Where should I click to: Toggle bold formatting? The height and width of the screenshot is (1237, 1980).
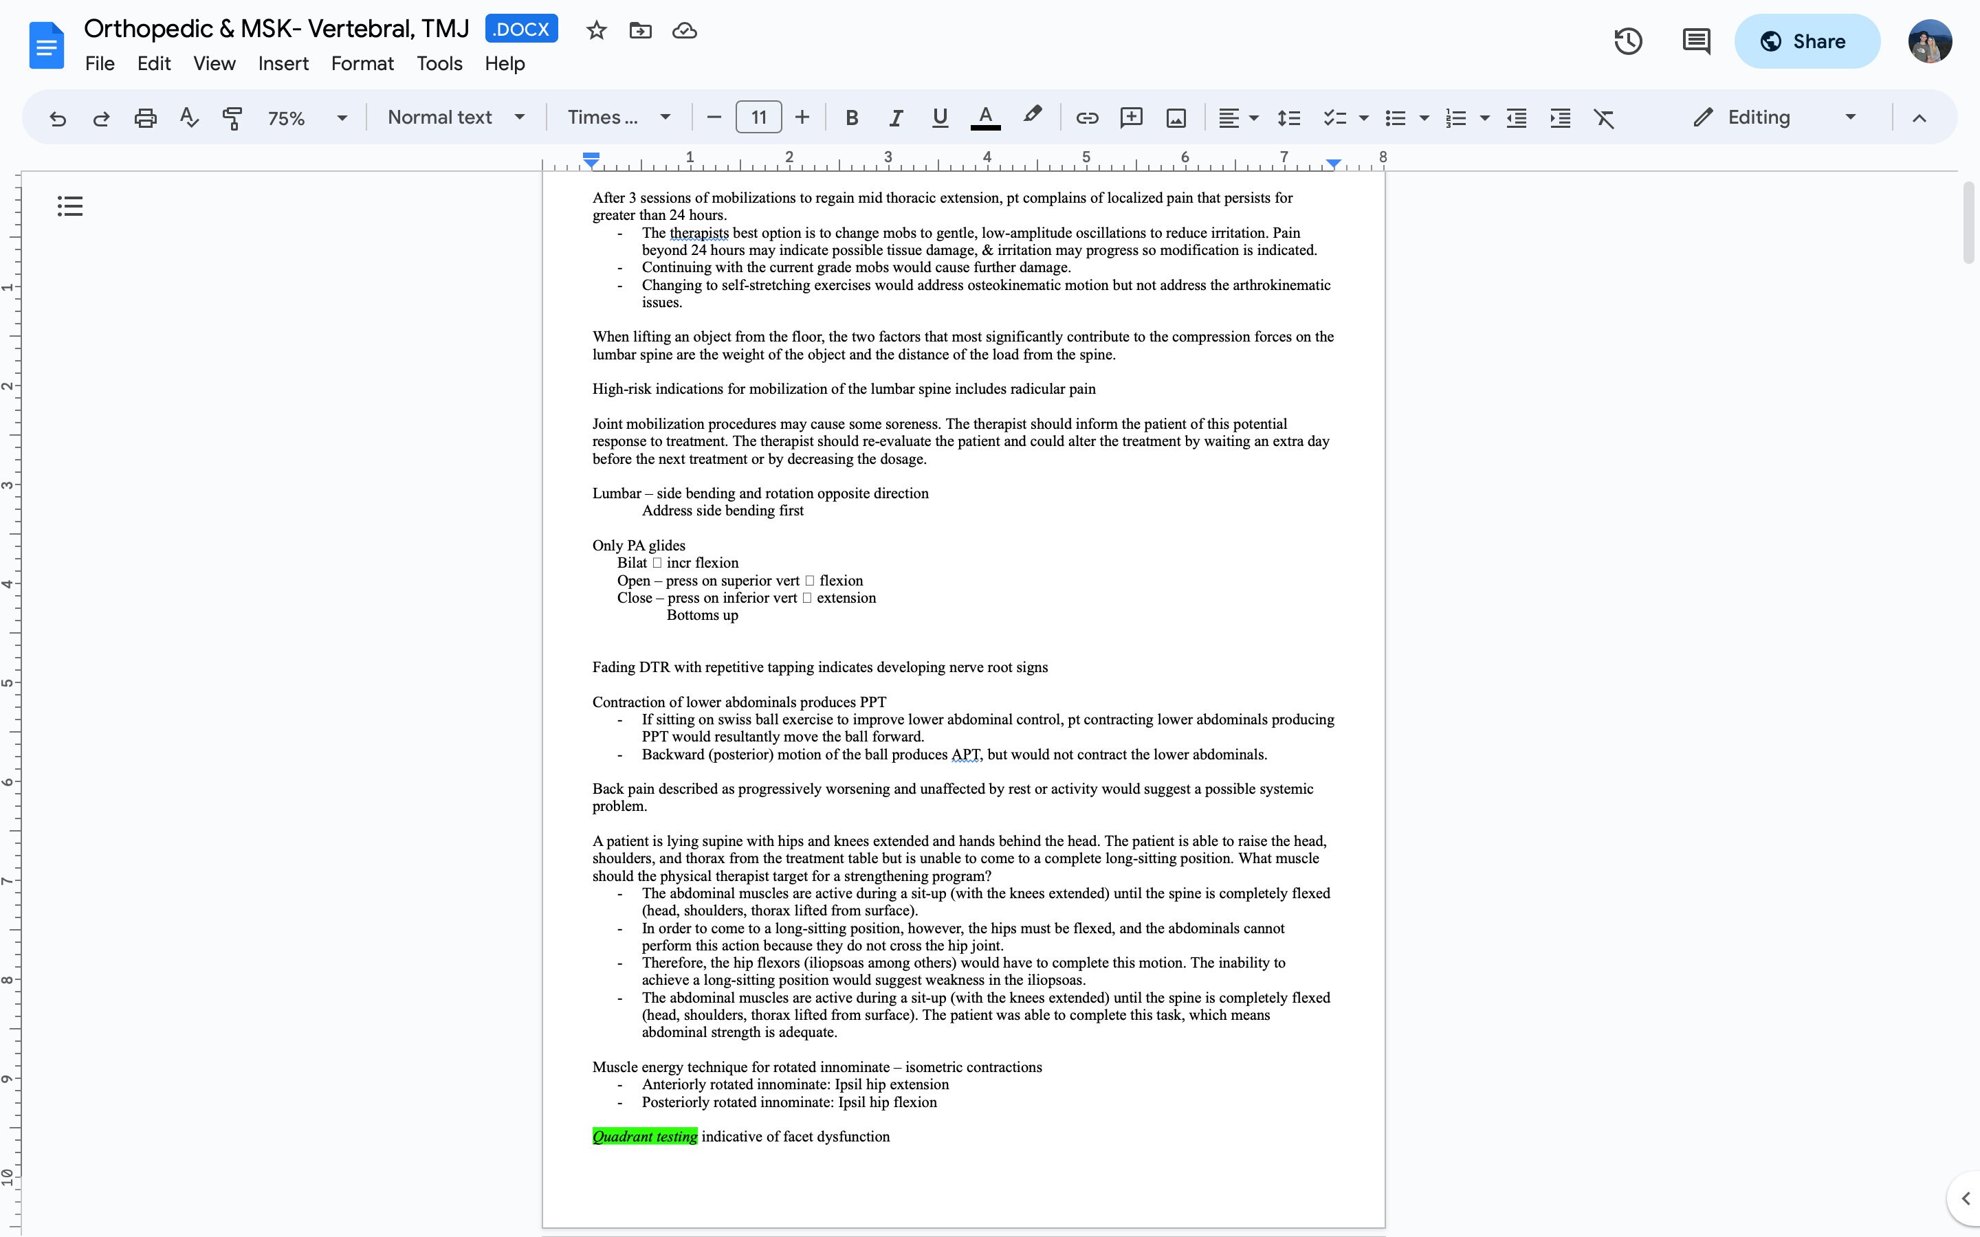click(x=851, y=117)
